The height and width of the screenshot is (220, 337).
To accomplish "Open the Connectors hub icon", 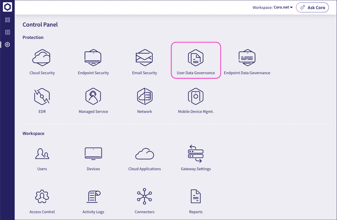I will coord(144,196).
